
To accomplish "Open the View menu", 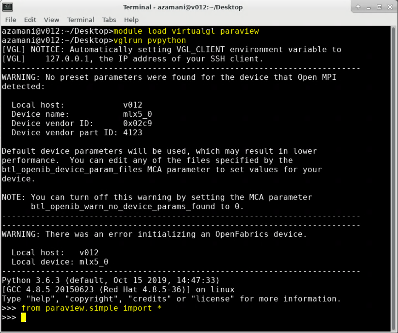I will click(51, 20).
